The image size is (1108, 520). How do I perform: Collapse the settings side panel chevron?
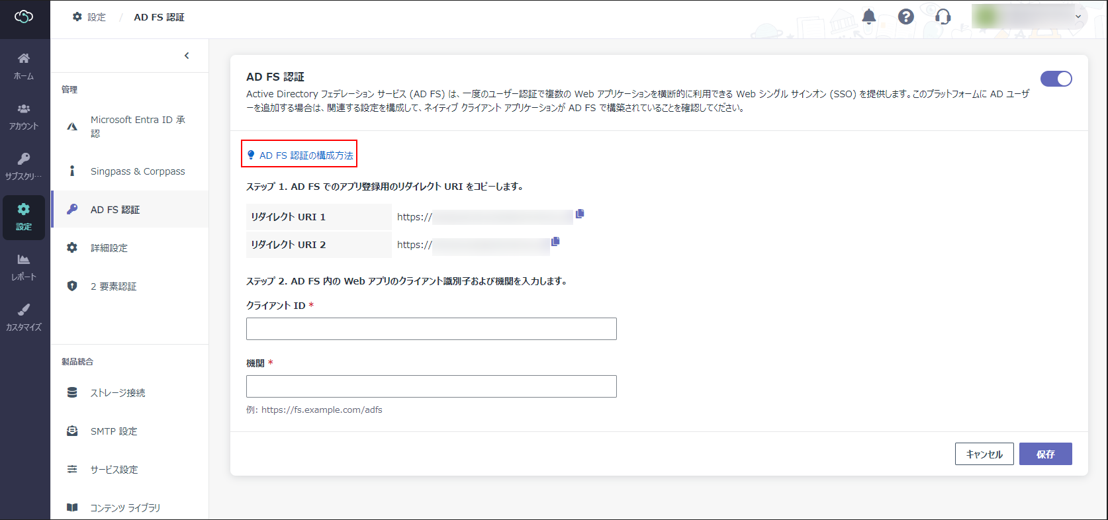(187, 56)
